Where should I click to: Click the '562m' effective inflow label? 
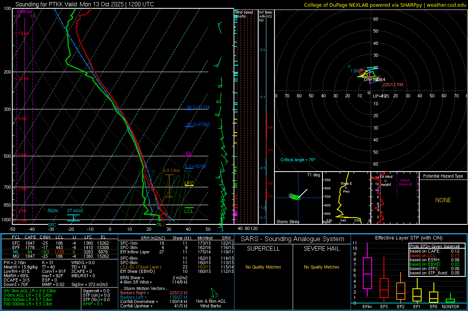(53, 211)
